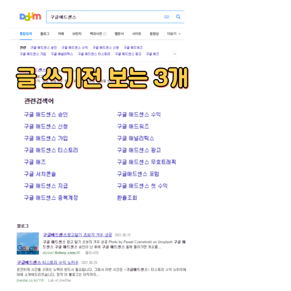Screen dimensions: 291x291
Task: Open 구글 애드센스 신청 in large 관련검색어 list
Action: coord(46,127)
